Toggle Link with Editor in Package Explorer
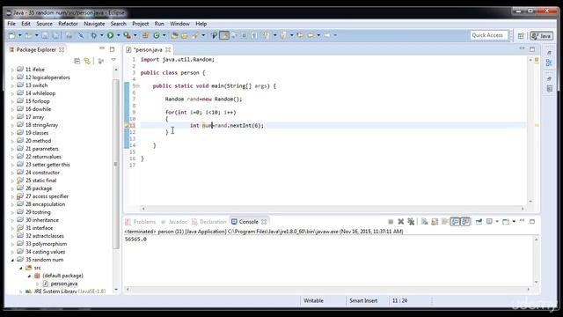Image resolution: width=563 pixels, height=317 pixels. click(87, 61)
